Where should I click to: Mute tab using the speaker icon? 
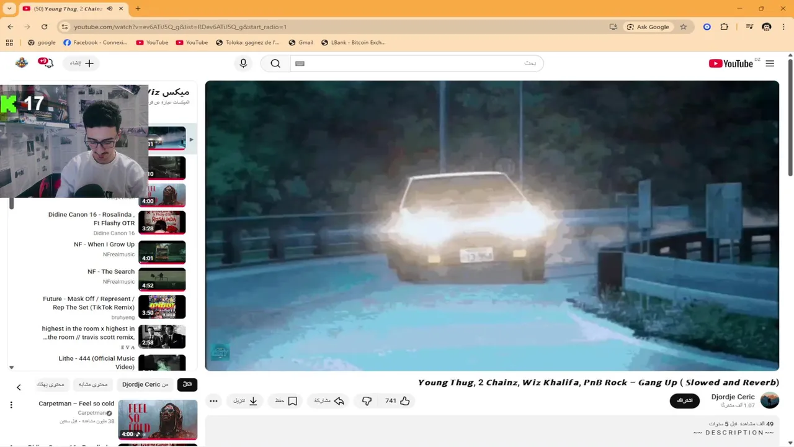point(110,9)
